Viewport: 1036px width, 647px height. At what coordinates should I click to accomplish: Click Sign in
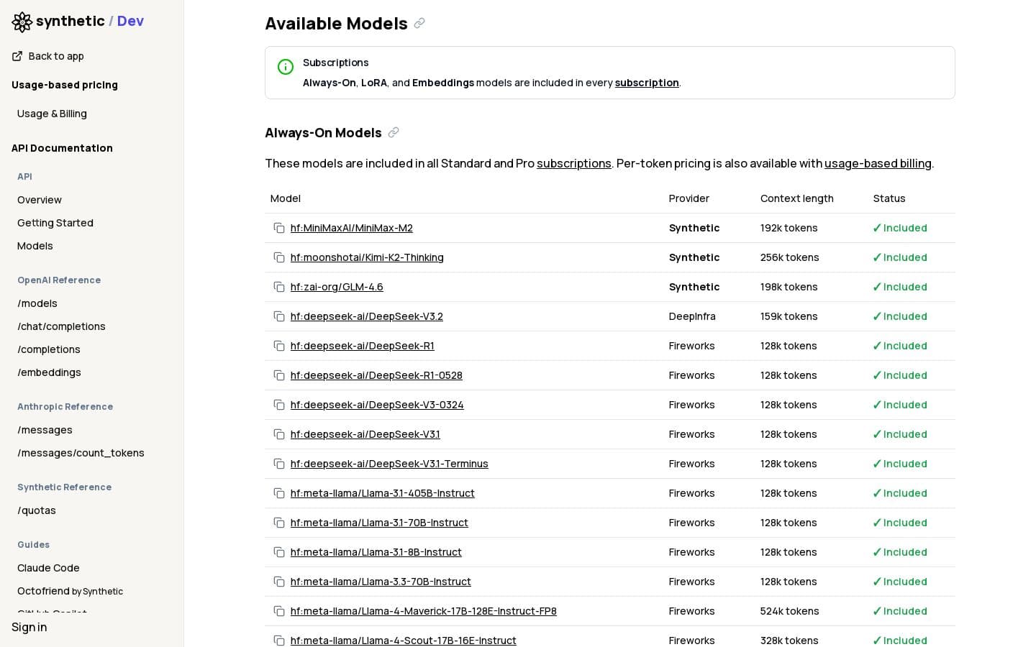pyautogui.click(x=29, y=627)
